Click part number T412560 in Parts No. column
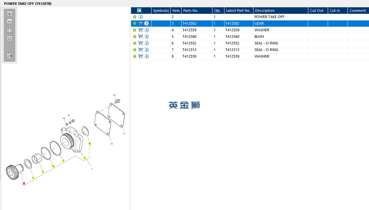 coord(189,37)
